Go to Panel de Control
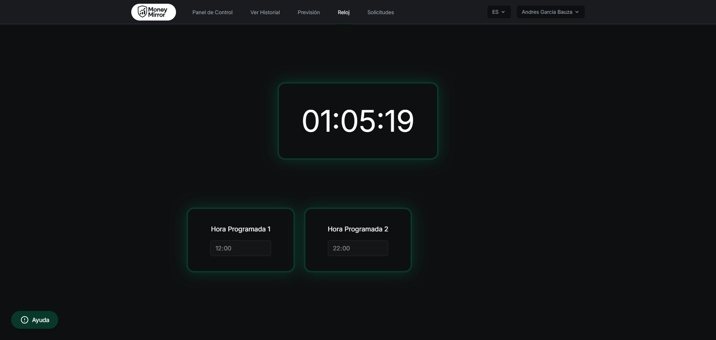The height and width of the screenshot is (340, 716). [212, 12]
